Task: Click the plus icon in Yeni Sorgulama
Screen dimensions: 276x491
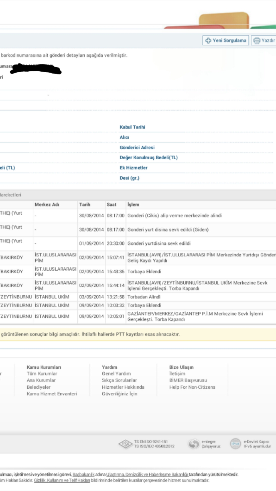Action: point(208,40)
